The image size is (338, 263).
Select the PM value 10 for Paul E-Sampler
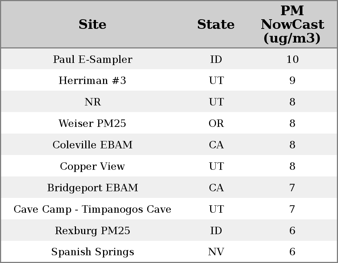click(292, 59)
